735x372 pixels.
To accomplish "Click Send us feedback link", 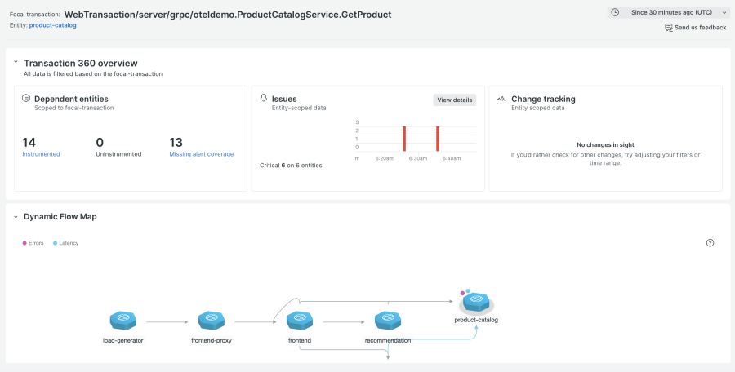I will point(701,28).
